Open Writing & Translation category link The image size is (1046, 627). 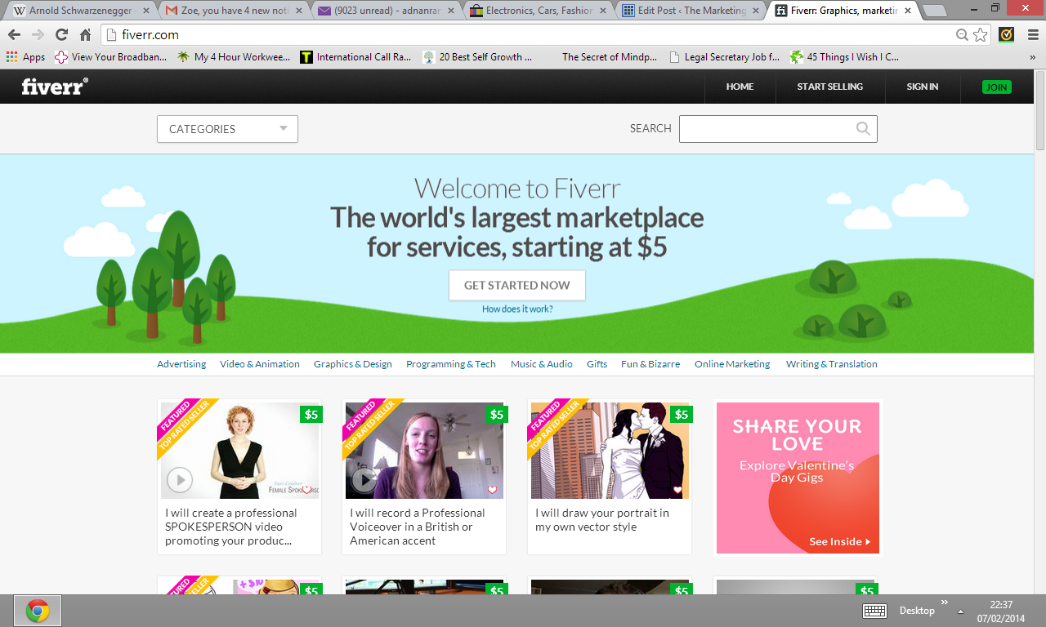pyautogui.click(x=832, y=364)
